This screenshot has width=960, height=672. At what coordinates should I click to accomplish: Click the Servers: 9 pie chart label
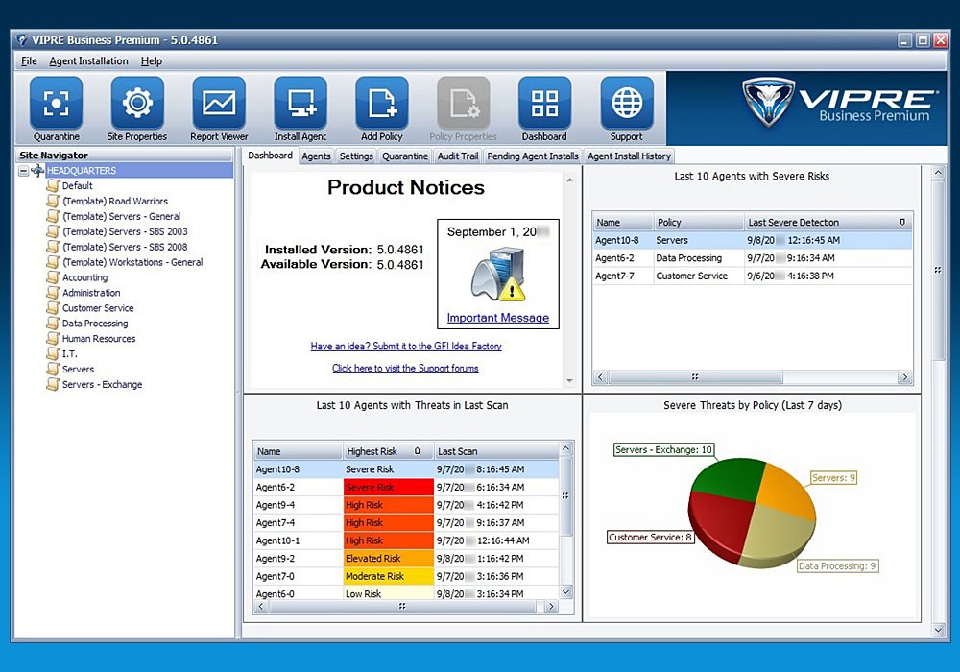(x=833, y=477)
